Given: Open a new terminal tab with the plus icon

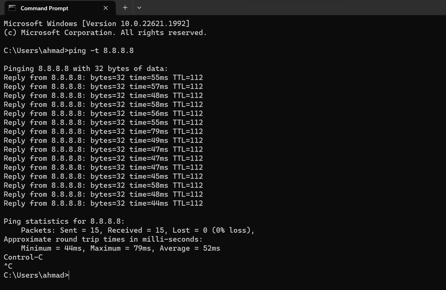Looking at the screenshot, I should (125, 7).
